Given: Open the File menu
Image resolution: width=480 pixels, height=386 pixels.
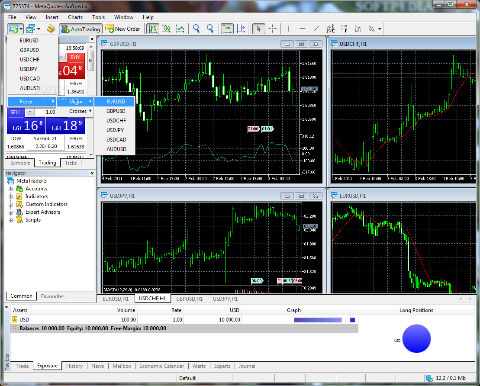Looking at the screenshot, I should coord(12,17).
